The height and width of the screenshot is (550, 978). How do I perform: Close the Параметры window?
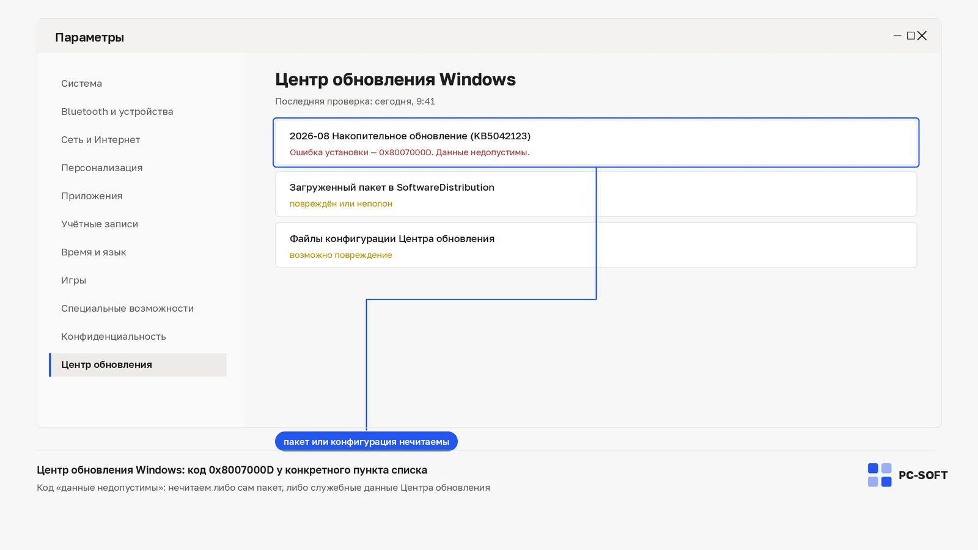click(x=922, y=36)
